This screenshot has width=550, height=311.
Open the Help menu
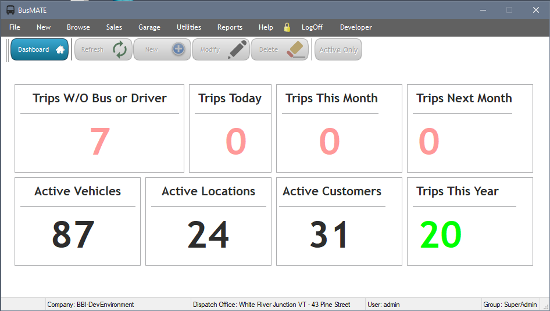[266, 27]
